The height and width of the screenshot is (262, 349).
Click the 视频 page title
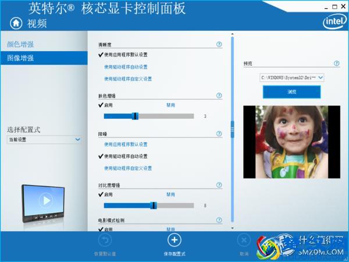point(37,23)
